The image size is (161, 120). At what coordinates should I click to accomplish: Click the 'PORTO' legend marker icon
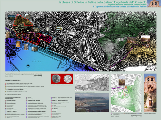pyautogui.click(x=27, y=97)
